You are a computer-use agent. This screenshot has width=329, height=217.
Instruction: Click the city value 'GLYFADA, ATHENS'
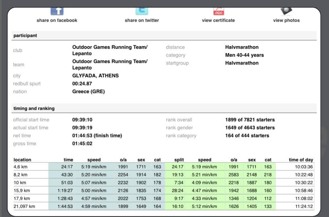tap(95, 76)
